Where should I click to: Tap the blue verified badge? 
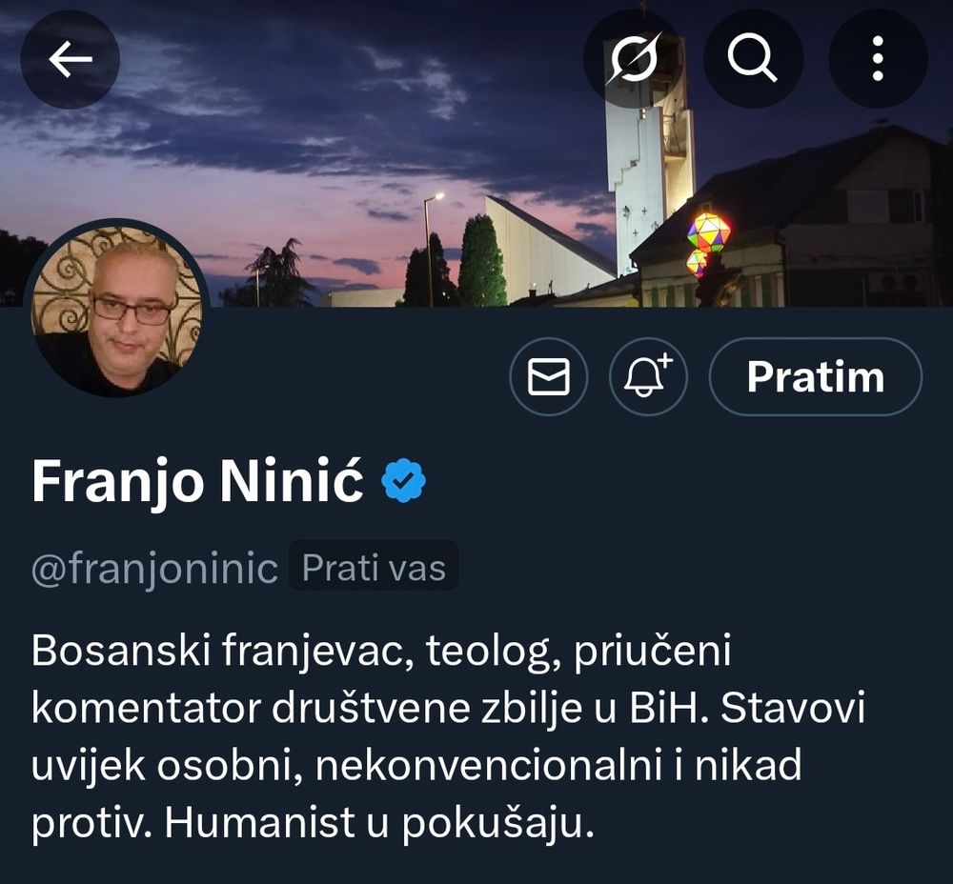coord(403,481)
